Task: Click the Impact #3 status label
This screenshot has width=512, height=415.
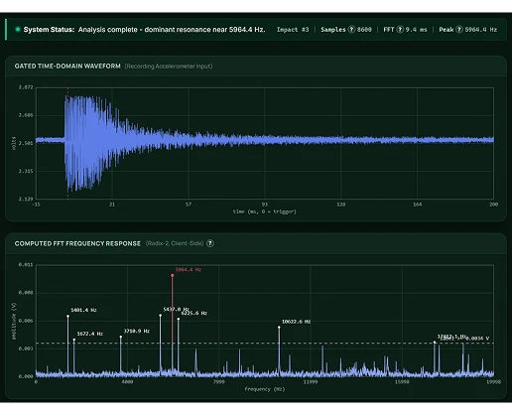Action: [x=293, y=30]
